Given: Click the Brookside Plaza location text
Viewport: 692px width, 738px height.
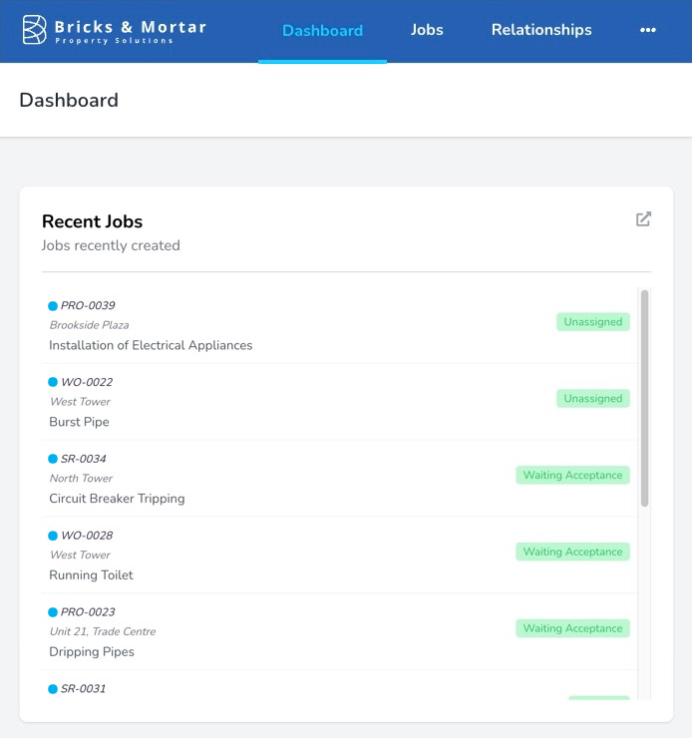Looking at the screenshot, I should pos(89,325).
